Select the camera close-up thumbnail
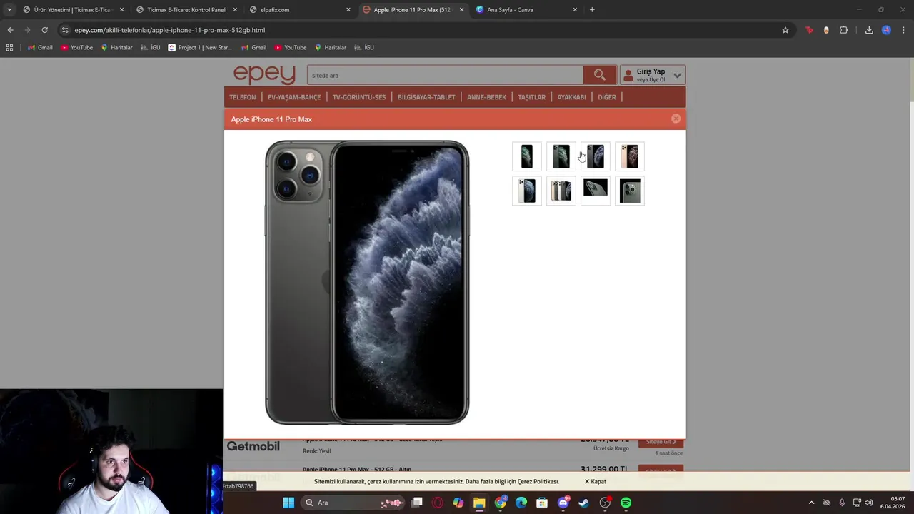This screenshot has height=514, width=914. click(x=630, y=191)
